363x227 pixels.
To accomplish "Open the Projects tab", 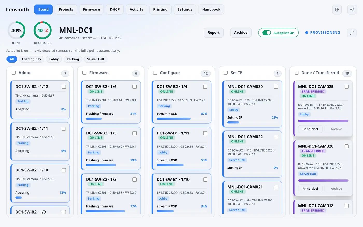I will pyautogui.click(x=66, y=9).
